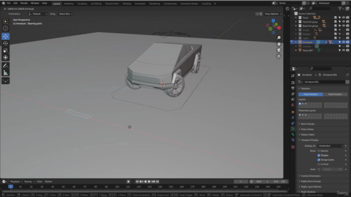The height and width of the screenshot is (197, 351).
Task: Toggle auto keying record button
Action: 128,182
